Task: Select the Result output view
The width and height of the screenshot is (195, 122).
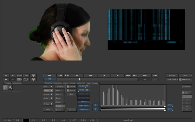Action: click(60, 106)
